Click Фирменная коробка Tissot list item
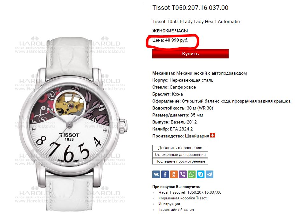The image size is (297, 214). pos(183,198)
